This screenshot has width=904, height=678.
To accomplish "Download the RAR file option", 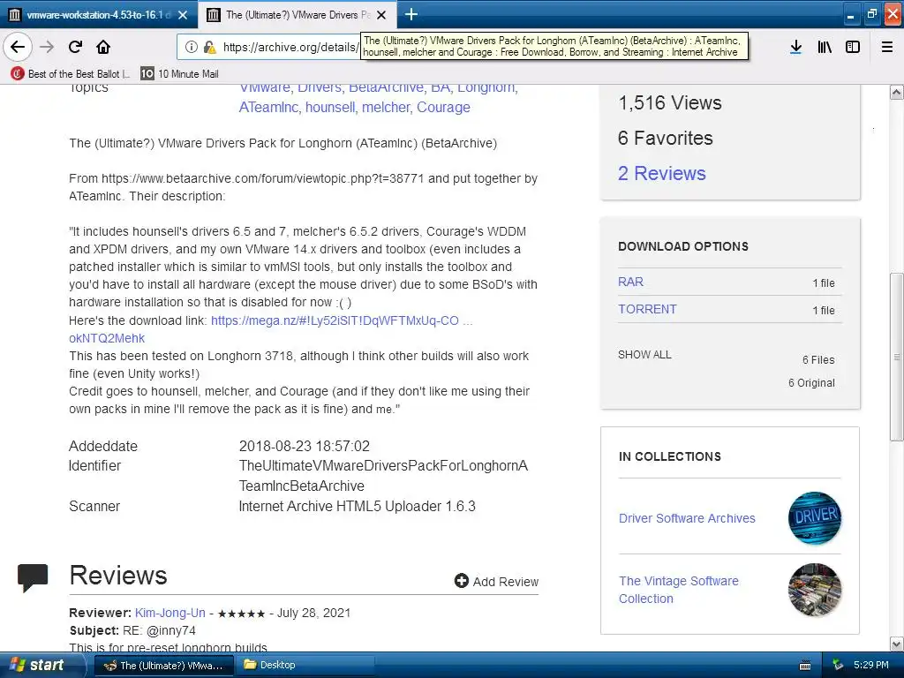I will point(630,282).
